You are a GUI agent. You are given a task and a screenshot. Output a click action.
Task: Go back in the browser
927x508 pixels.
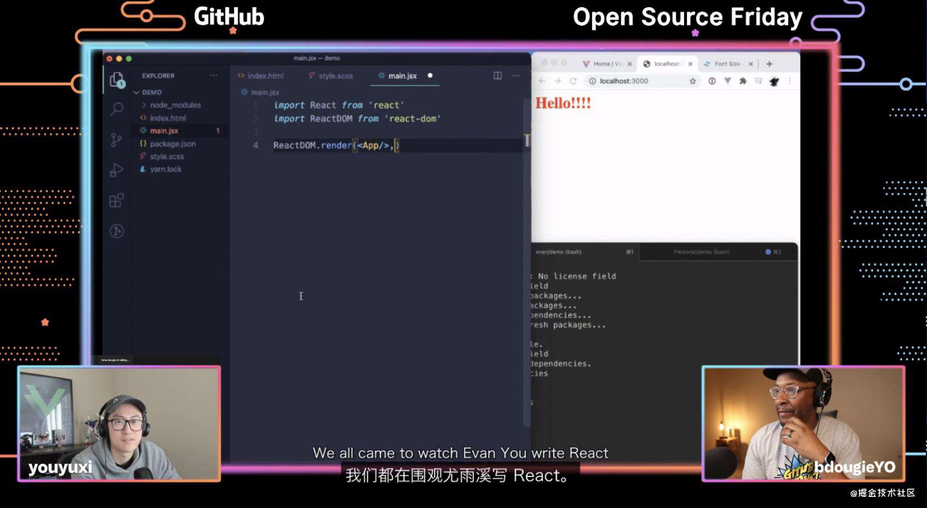[x=542, y=81]
